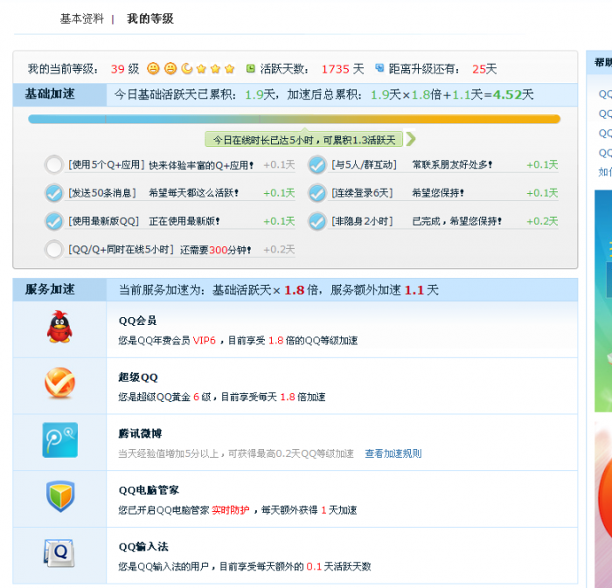The image size is (612, 588).
Task: Click the 1735 active days value
Action: click(x=335, y=69)
